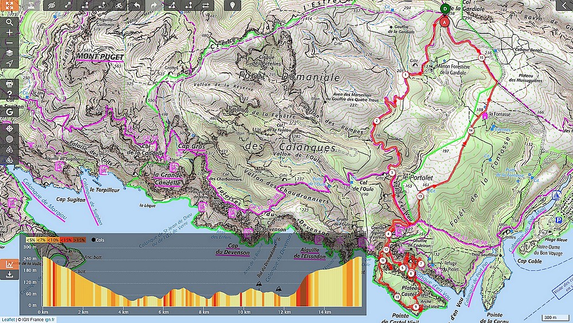Click the triangle close-loop route icon
Screen dimensions: 573x323
pyautogui.click(x=172, y=6)
